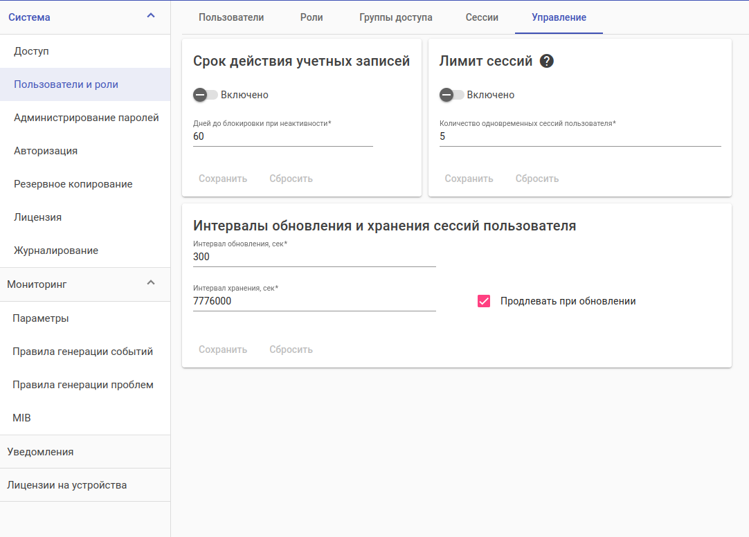Collapse the Система section chevron

151,17
